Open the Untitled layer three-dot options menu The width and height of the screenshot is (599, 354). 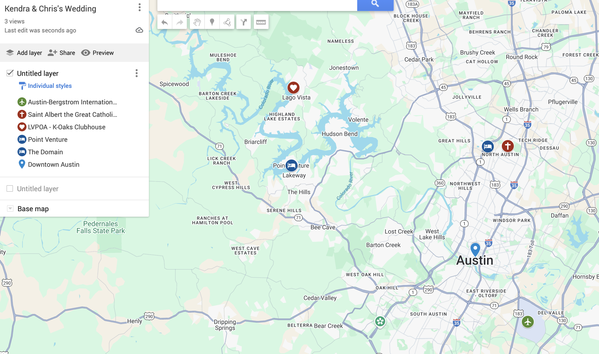136,73
